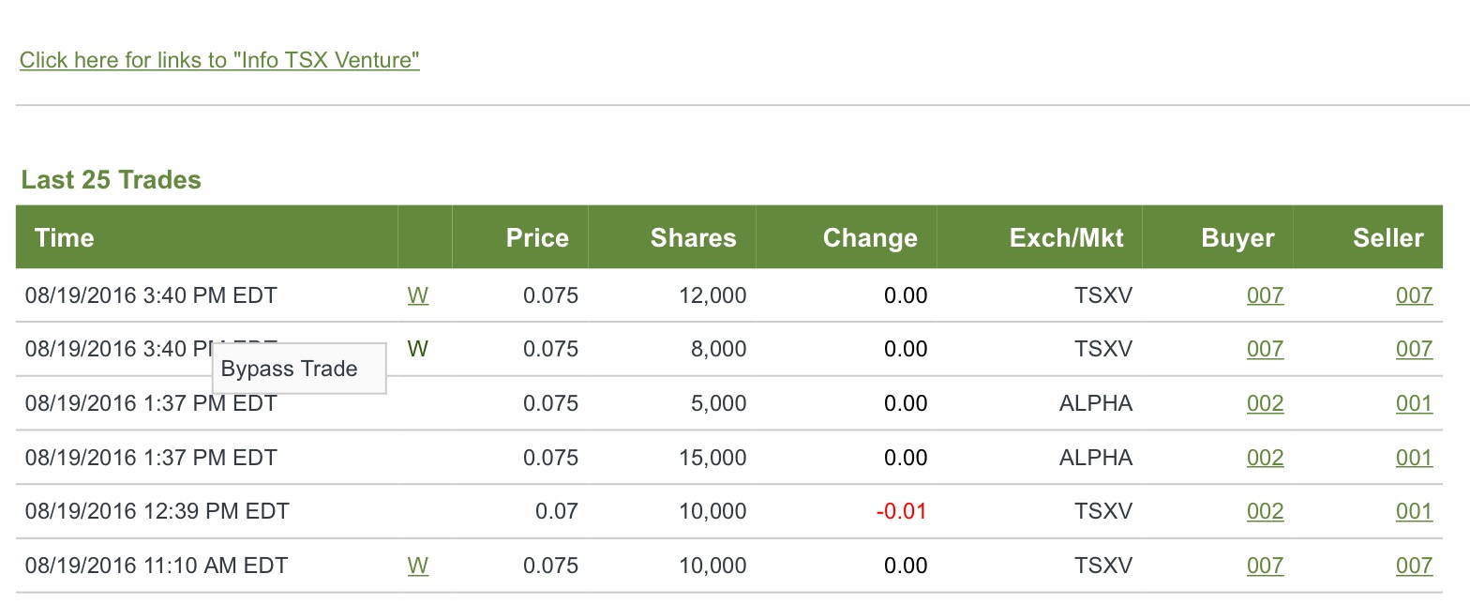Click the Shares column header

point(694,237)
